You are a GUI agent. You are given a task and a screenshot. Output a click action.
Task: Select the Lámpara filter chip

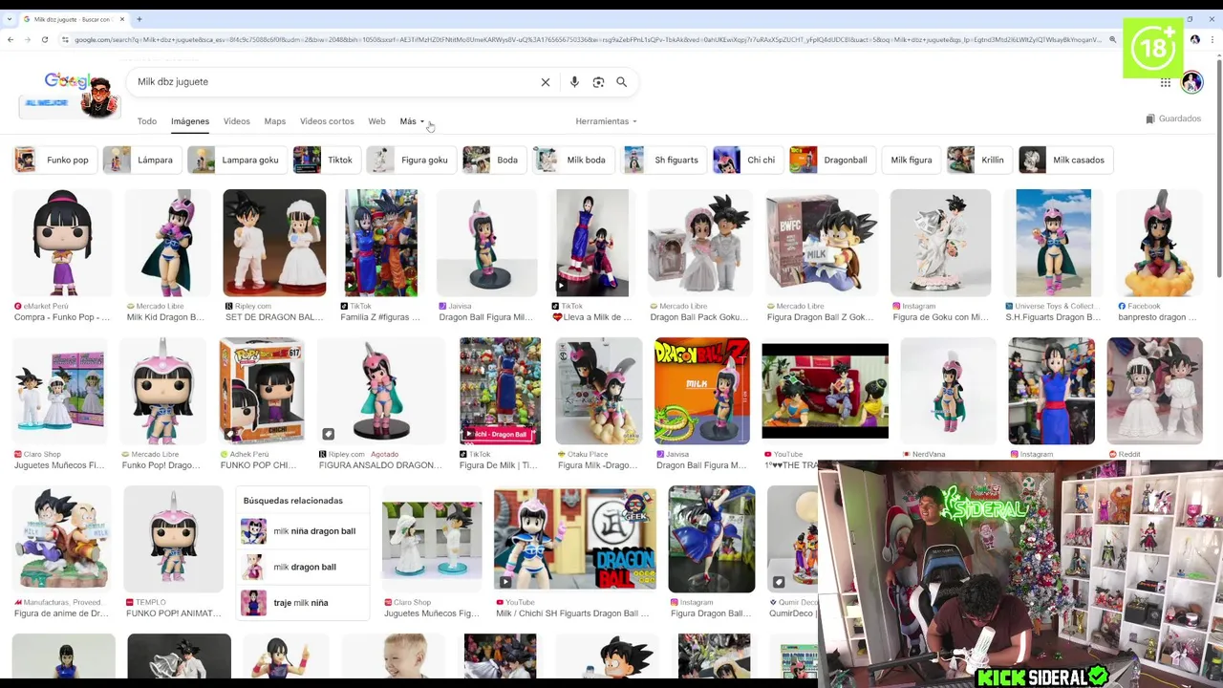[x=141, y=160]
